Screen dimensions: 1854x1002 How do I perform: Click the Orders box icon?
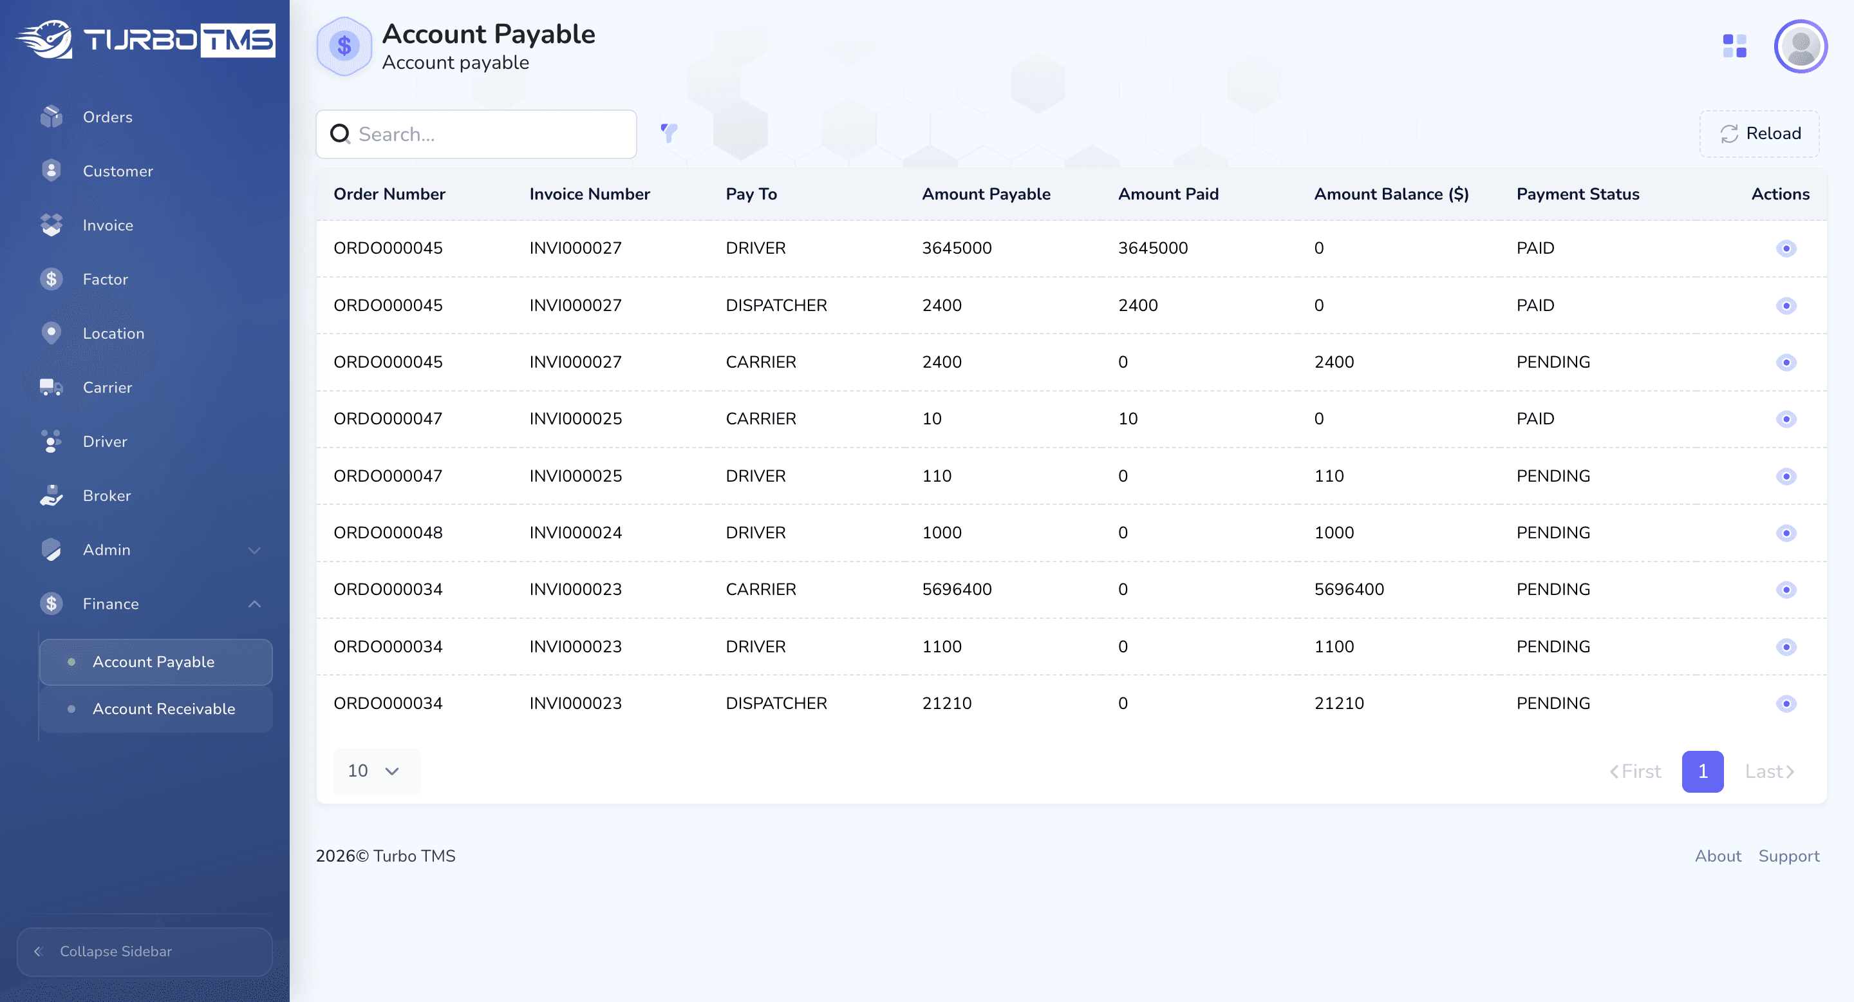(51, 117)
